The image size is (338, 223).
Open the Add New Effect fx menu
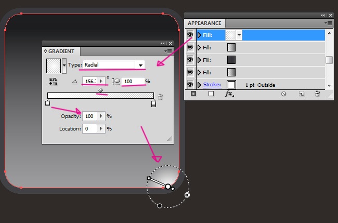[x=229, y=94]
